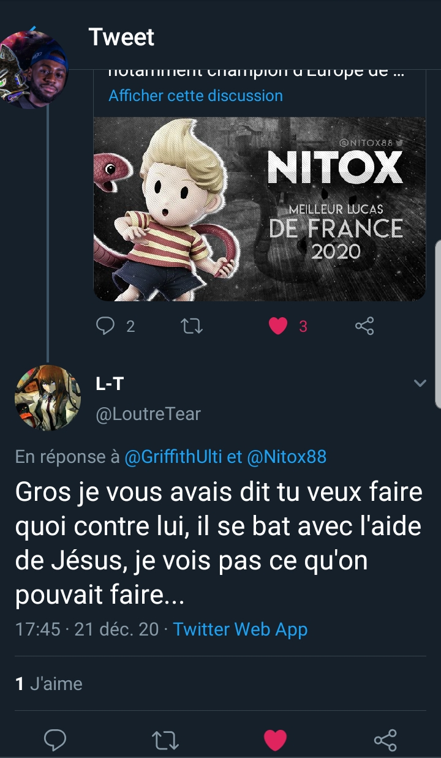Reply to the Nitox parent tweet
Screen dimensions: 441x758
tap(106, 326)
